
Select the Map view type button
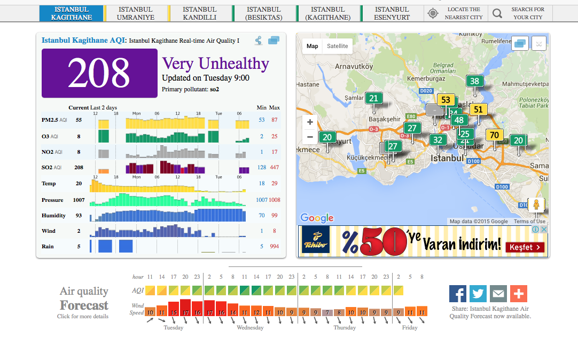pyautogui.click(x=313, y=46)
